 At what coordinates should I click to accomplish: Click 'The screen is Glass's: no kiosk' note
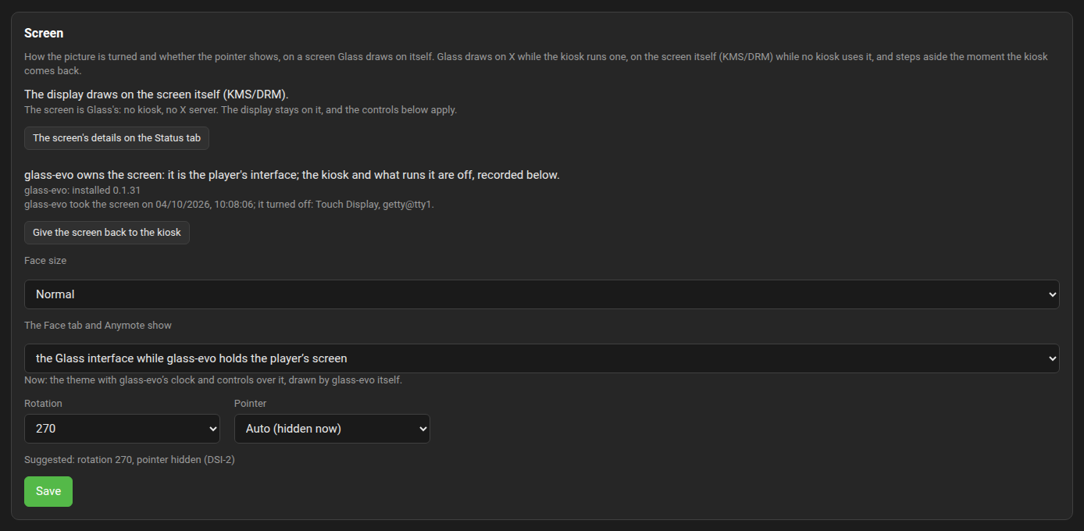pyautogui.click(x=241, y=110)
